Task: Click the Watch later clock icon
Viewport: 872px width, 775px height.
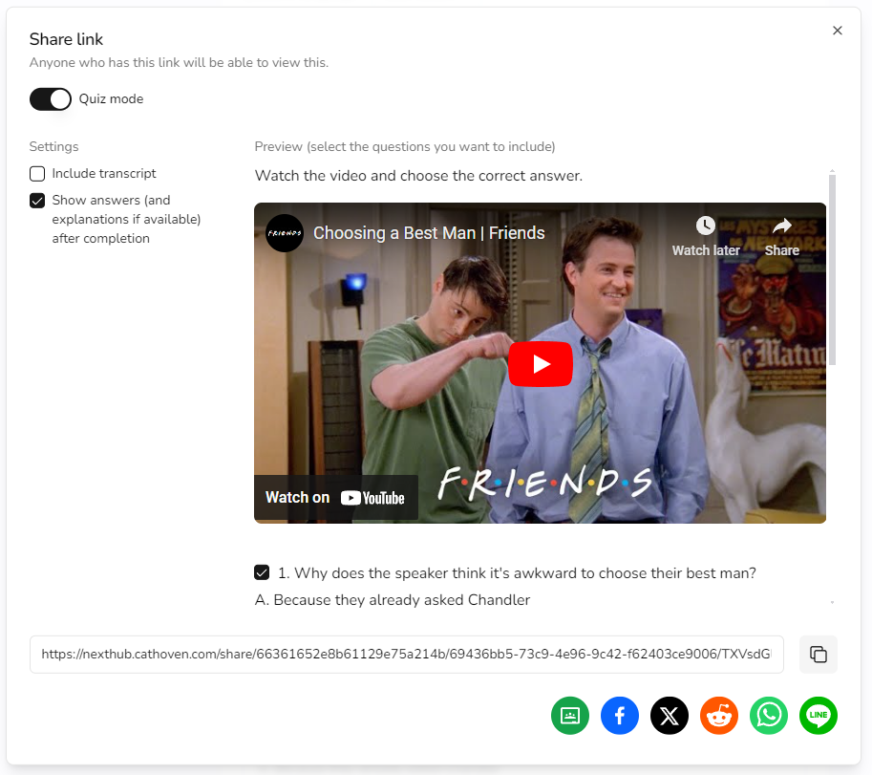Action: click(706, 226)
